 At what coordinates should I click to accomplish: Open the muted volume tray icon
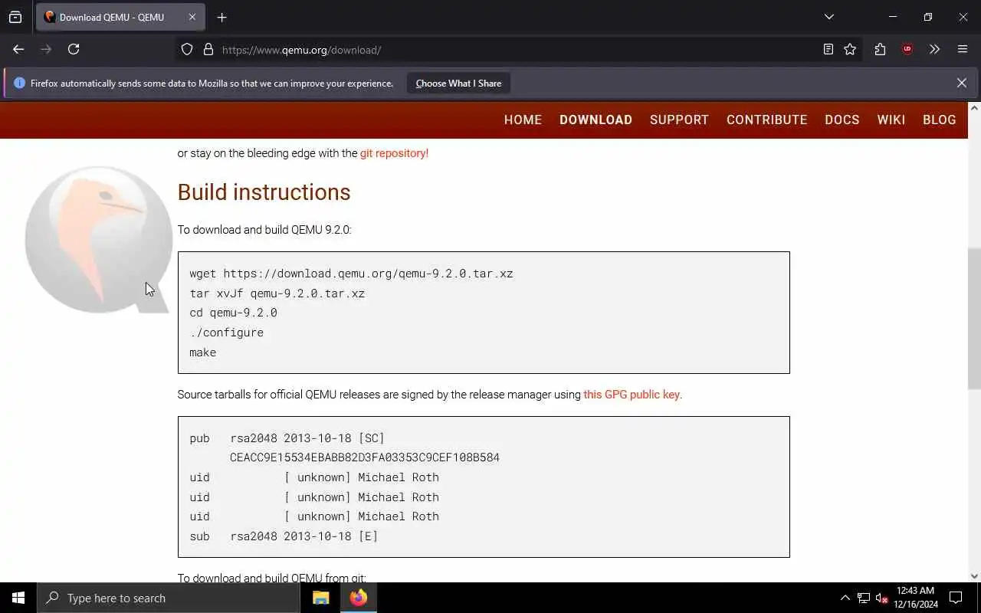tap(881, 598)
